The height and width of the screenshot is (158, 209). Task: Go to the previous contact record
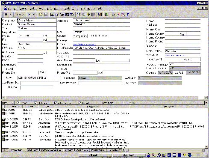point(11,15)
